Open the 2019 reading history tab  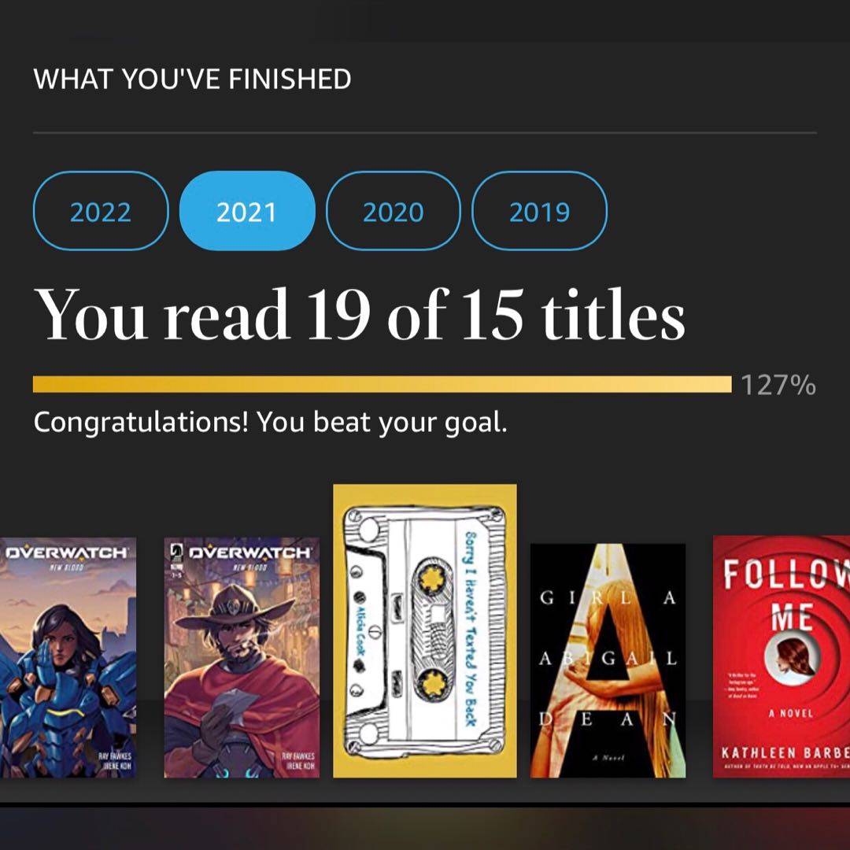point(539,211)
